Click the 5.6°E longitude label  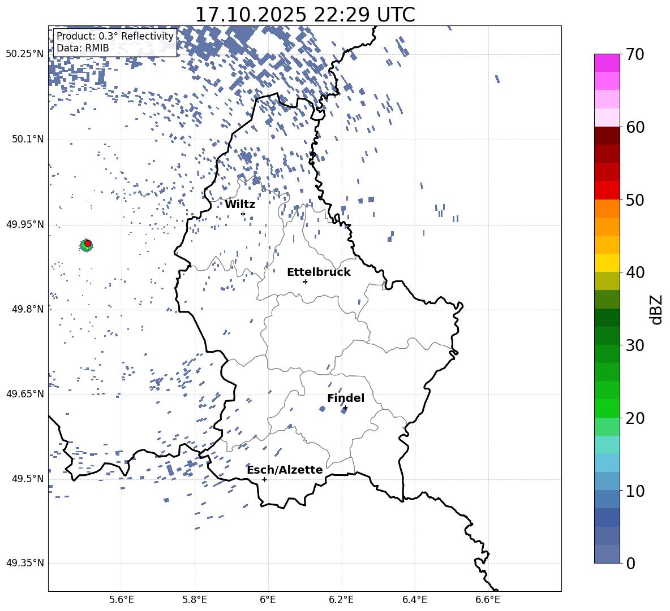tap(122, 600)
